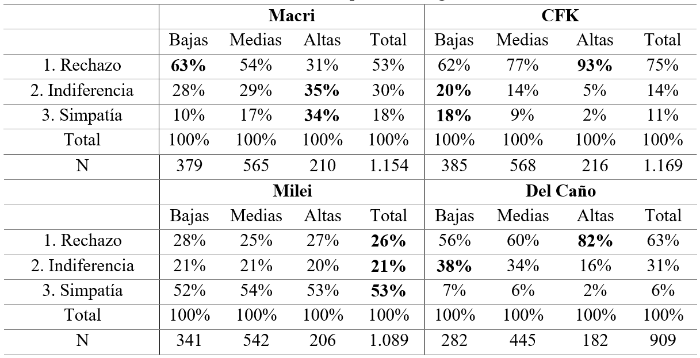700x358 pixels.
Task: Select the bold 26% total cell
Action: pos(388,241)
